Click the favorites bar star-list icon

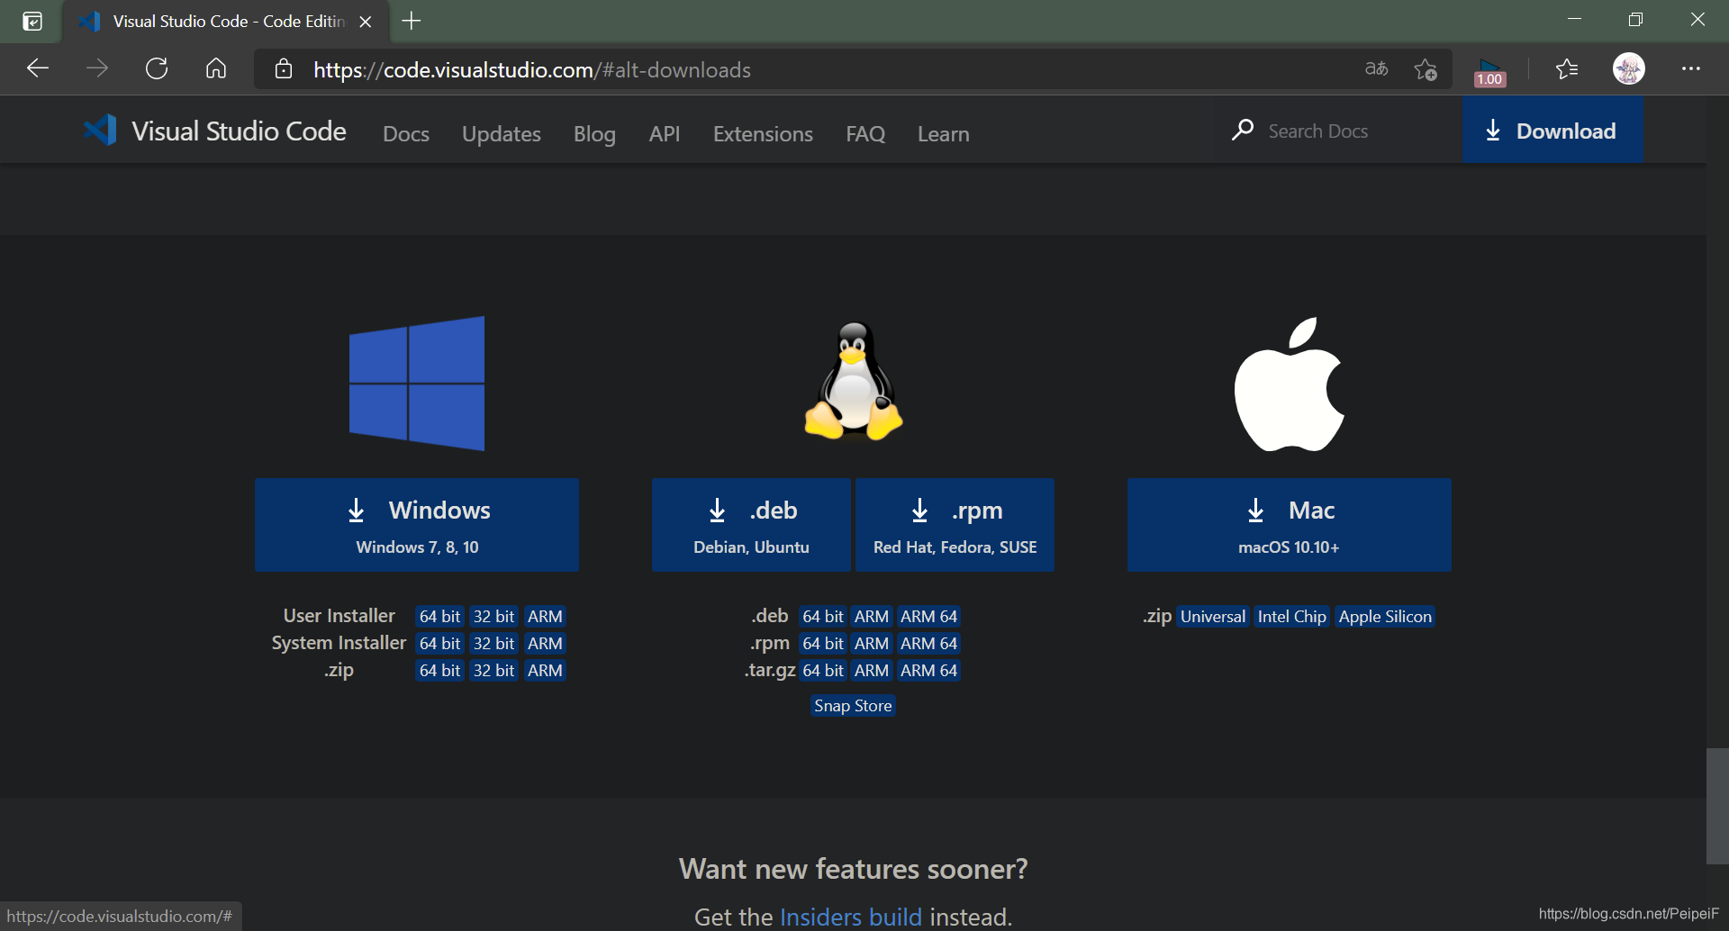[1566, 68]
